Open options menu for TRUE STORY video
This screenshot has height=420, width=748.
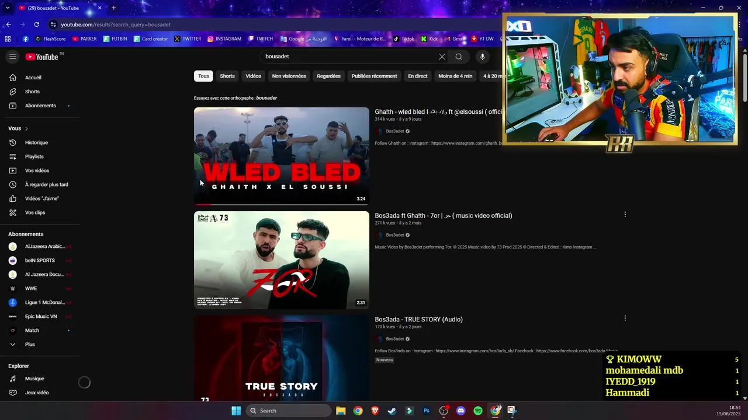pos(625,318)
